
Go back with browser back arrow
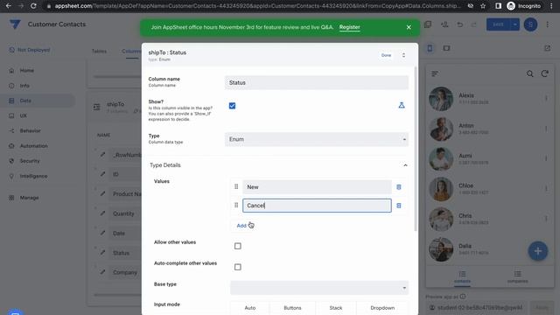[9, 6]
